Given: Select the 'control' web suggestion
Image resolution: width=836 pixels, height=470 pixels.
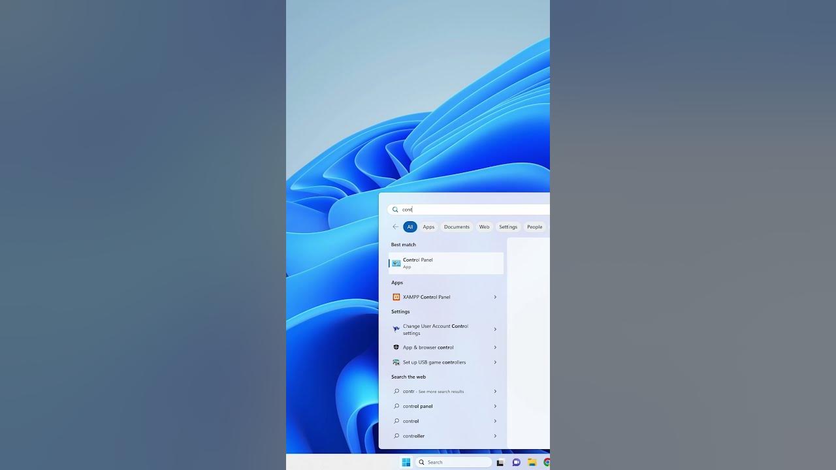Looking at the screenshot, I should click(446, 421).
